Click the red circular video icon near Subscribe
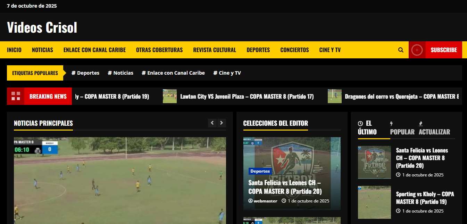Screen dimensions: 467x224 pyautogui.click(x=417, y=50)
